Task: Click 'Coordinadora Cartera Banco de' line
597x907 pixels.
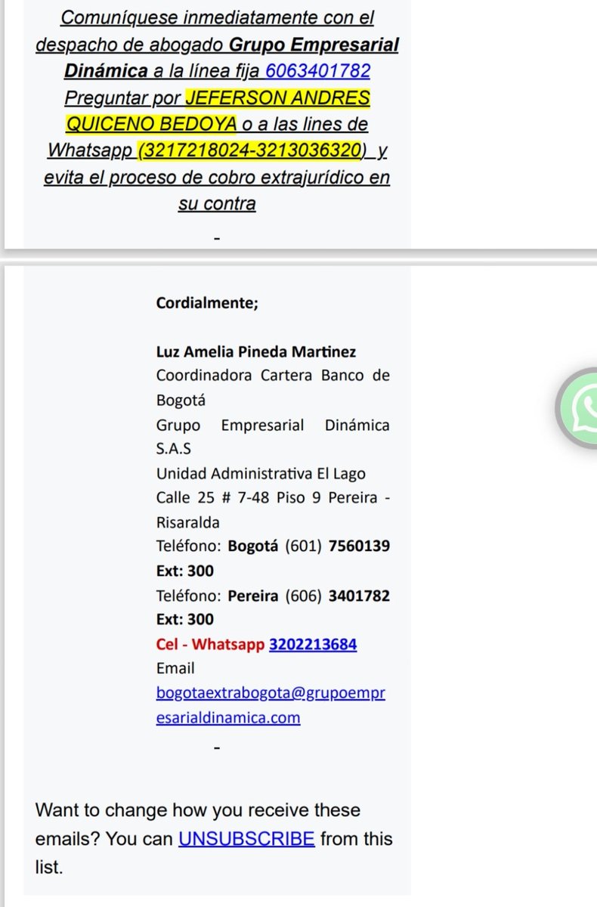Action: coord(273,375)
